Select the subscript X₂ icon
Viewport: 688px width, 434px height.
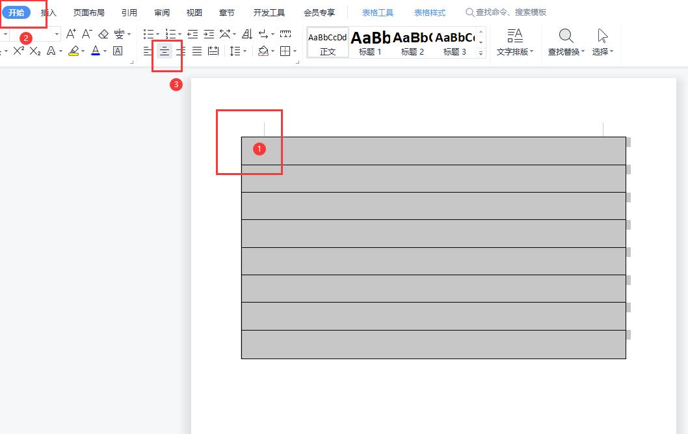point(34,51)
